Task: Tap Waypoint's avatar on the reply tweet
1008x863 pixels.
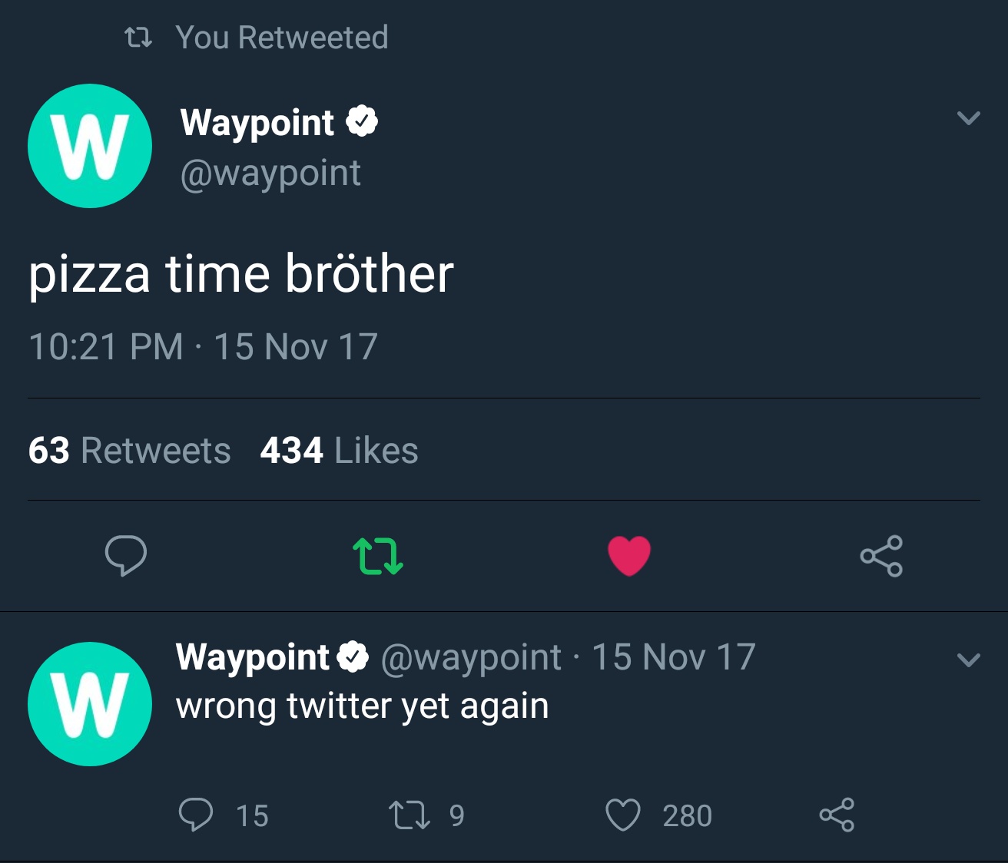Action: tap(90, 704)
